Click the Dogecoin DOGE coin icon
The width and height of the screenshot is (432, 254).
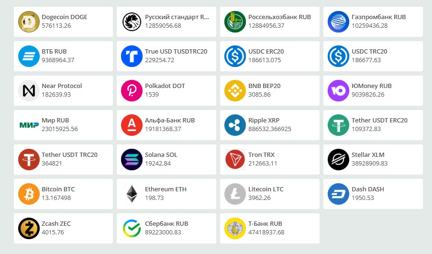29,22
